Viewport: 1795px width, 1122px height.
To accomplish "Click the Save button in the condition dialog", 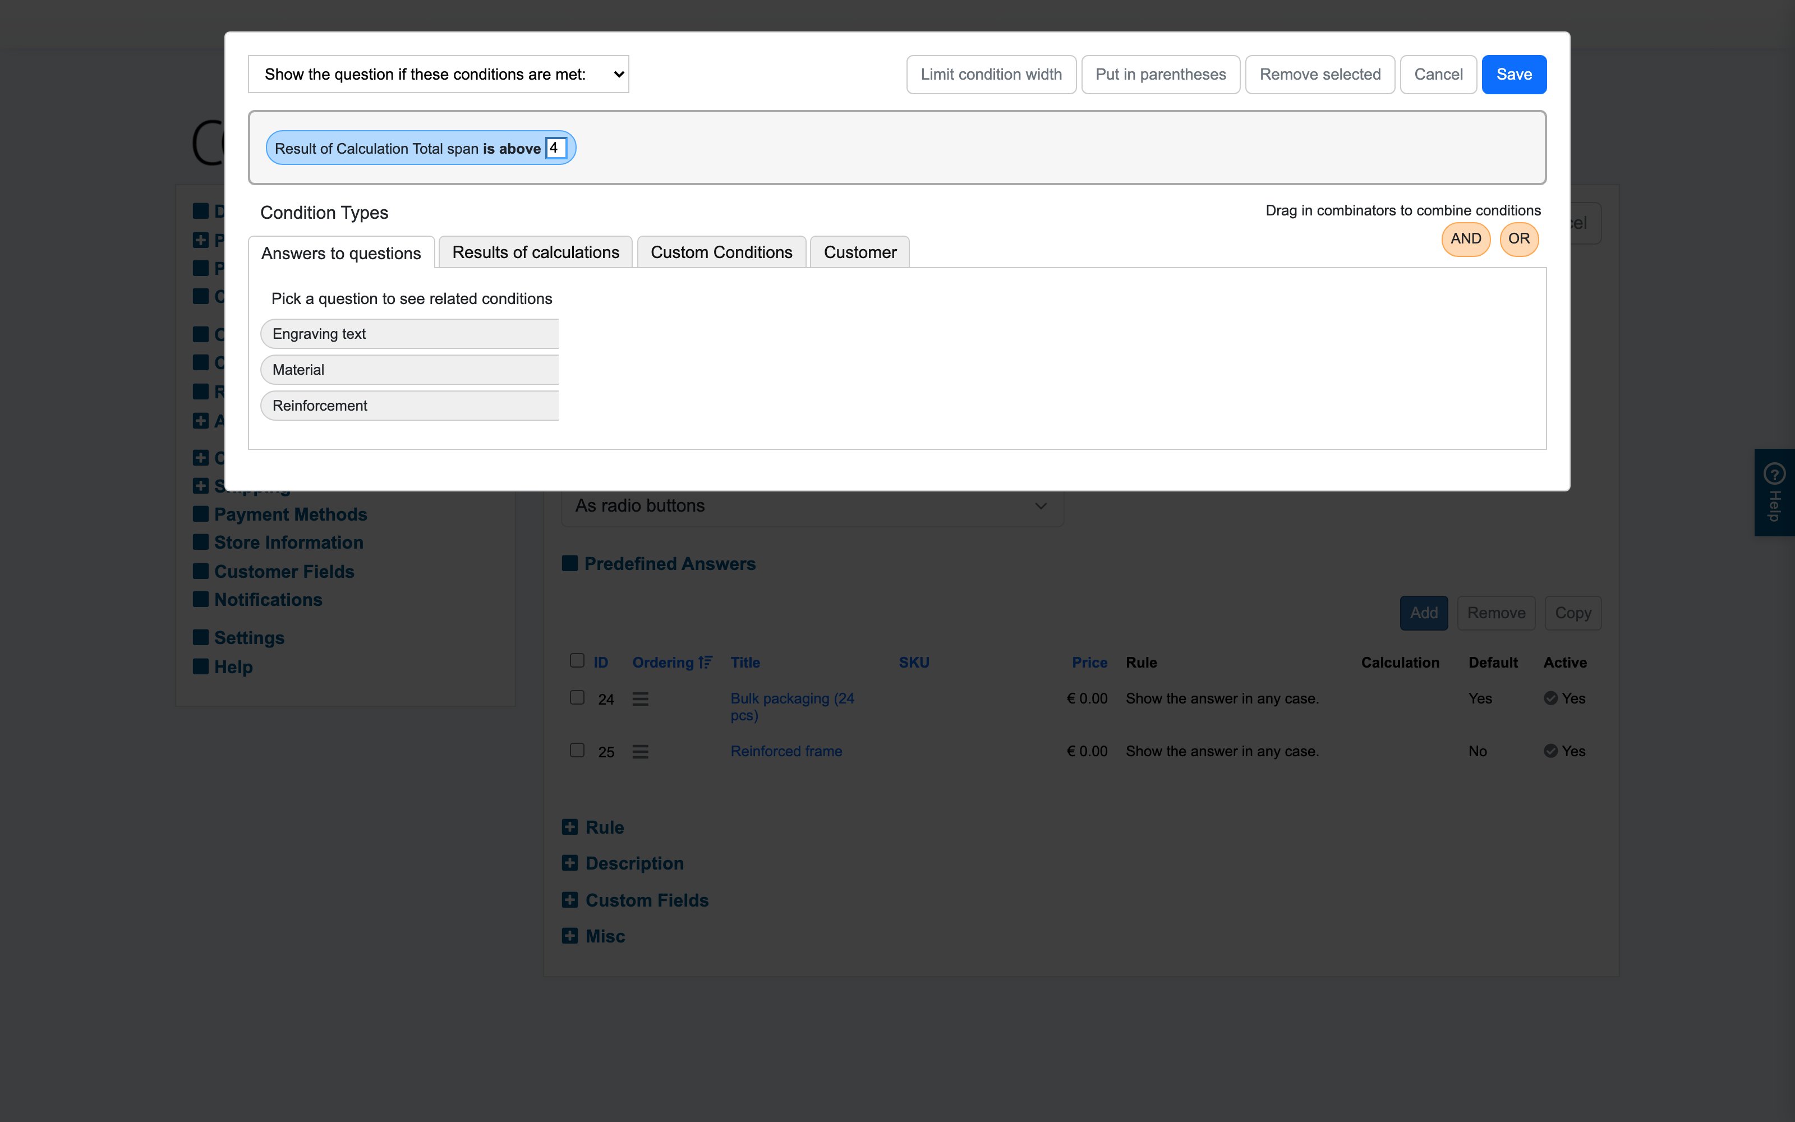I will (x=1513, y=74).
